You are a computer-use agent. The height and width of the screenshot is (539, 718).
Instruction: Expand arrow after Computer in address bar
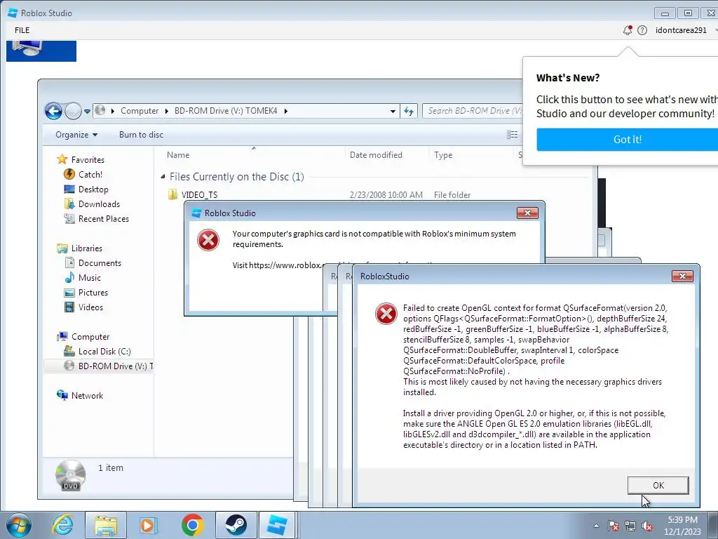point(166,111)
